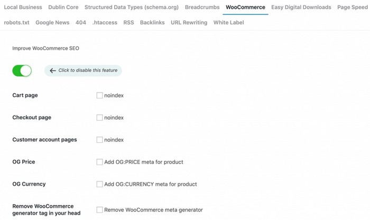This screenshot has height=220, width=370.
Task: Check noindex for Cart page
Action: [99, 95]
